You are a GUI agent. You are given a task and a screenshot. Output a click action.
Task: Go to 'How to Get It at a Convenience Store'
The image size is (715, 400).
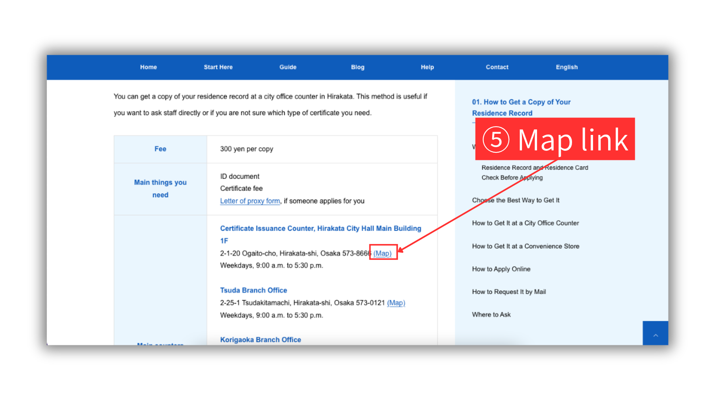coord(526,246)
